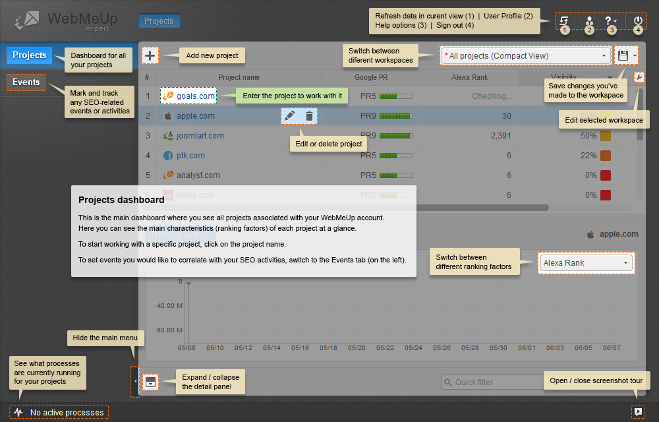Open the goals.com project
This screenshot has width=659, height=422.
pos(196,96)
